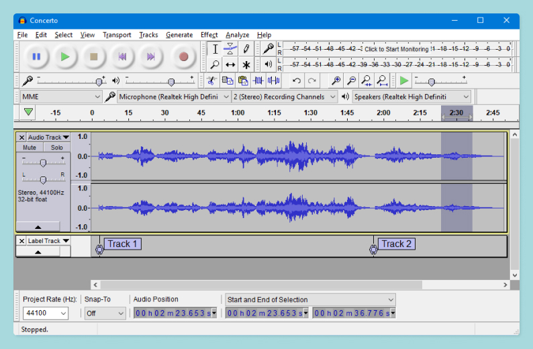Start playback with the green Play button
The height and width of the screenshot is (349, 533).
[65, 56]
